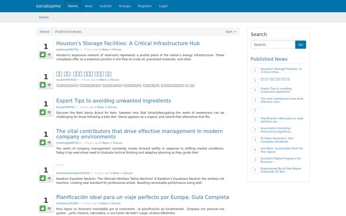
Task: Downvote Expert Tips to avoiding unwanted ingredients
Action: [49, 112]
